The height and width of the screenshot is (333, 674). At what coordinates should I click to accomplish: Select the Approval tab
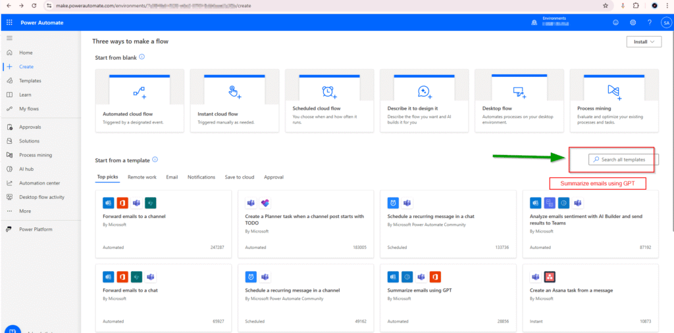coord(274,177)
